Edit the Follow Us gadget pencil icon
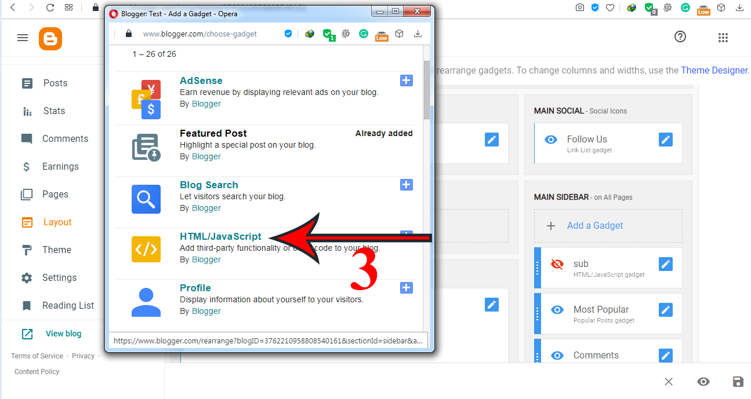 pyautogui.click(x=666, y=140)
